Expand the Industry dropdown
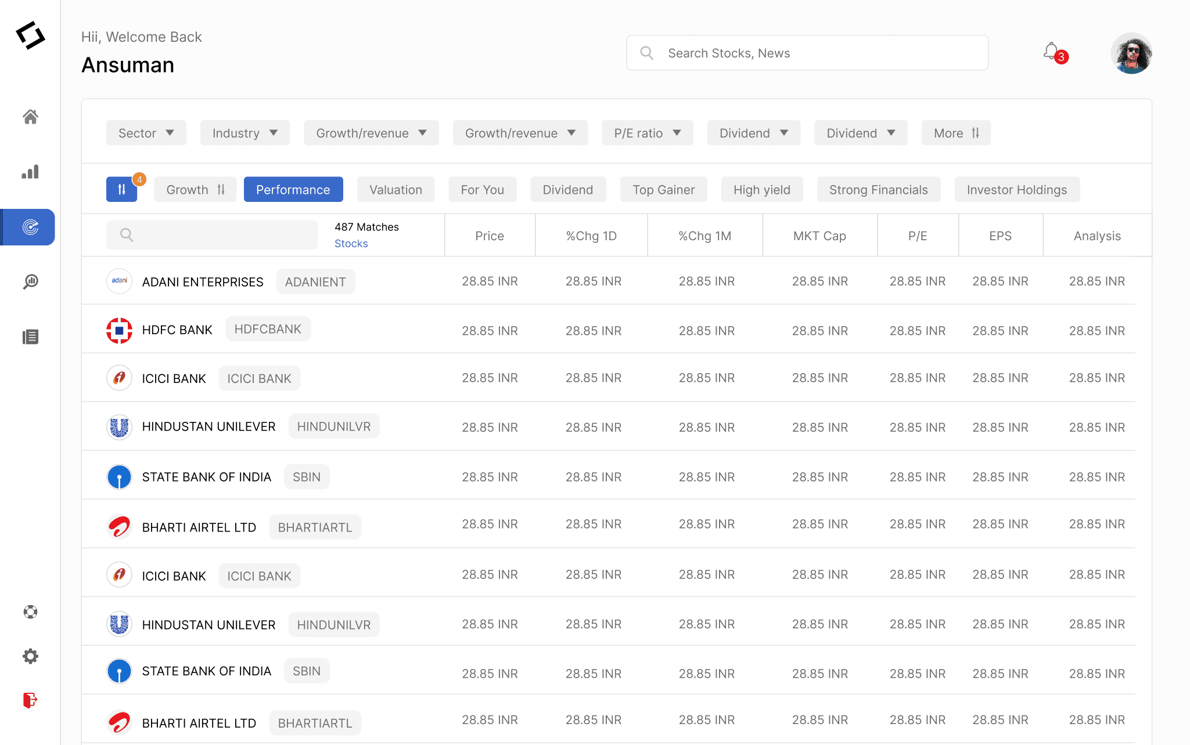1190x745 pixels. [x=245, y=133]
